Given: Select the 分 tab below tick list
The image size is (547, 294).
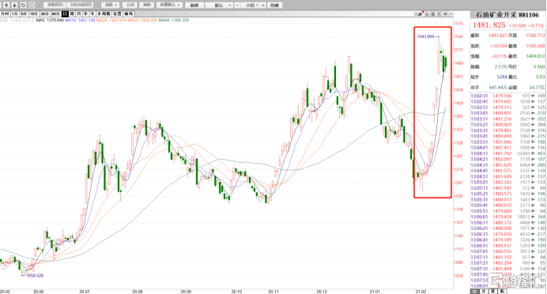Looking at the screenshot, I should 484,291.
